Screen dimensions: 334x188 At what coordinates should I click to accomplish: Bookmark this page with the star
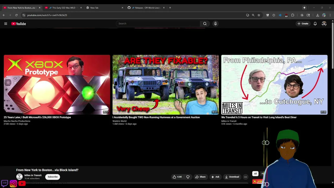tap(259, 15)
